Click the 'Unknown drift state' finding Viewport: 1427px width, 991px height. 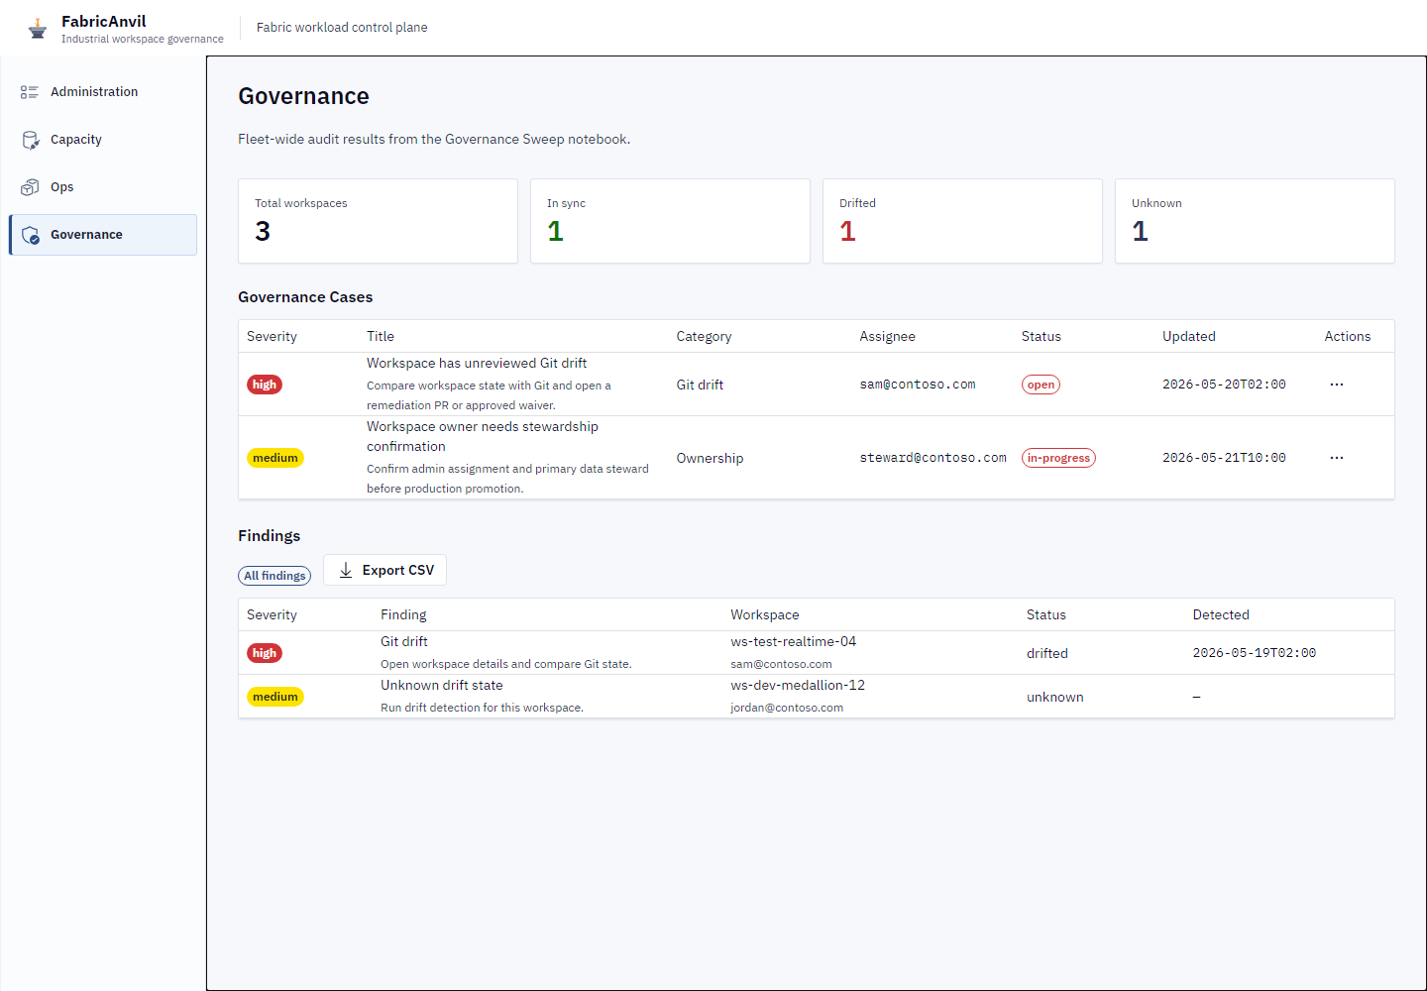pyautogui.click(x=442, y=686)
